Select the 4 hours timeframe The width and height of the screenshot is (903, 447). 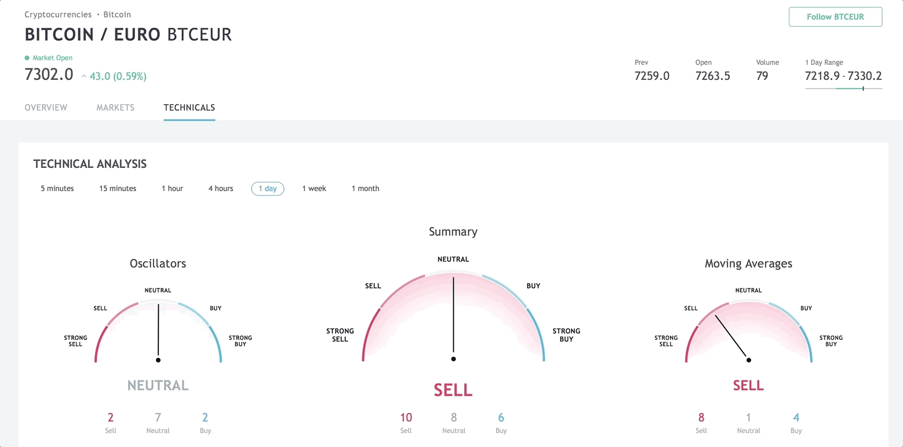[x=221, y=189]
